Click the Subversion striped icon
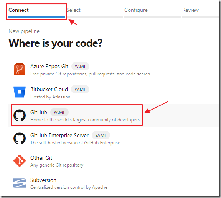221x198 pixels. point(20,183)
